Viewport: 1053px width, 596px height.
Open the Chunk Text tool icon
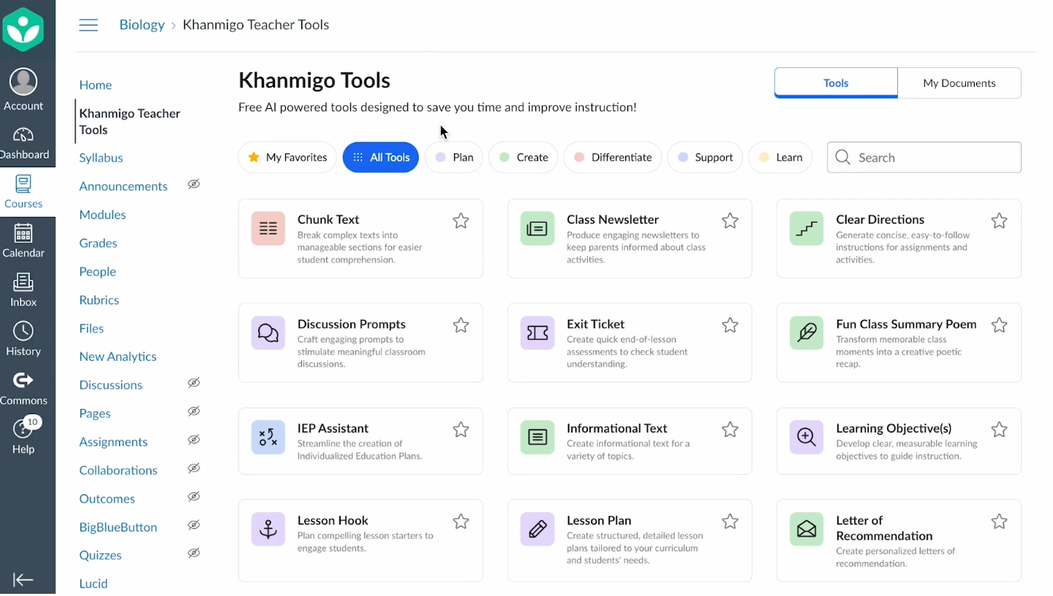click(268, 229)
